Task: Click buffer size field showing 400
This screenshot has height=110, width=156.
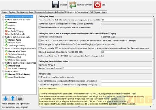Action: click(x=126, y=20)
